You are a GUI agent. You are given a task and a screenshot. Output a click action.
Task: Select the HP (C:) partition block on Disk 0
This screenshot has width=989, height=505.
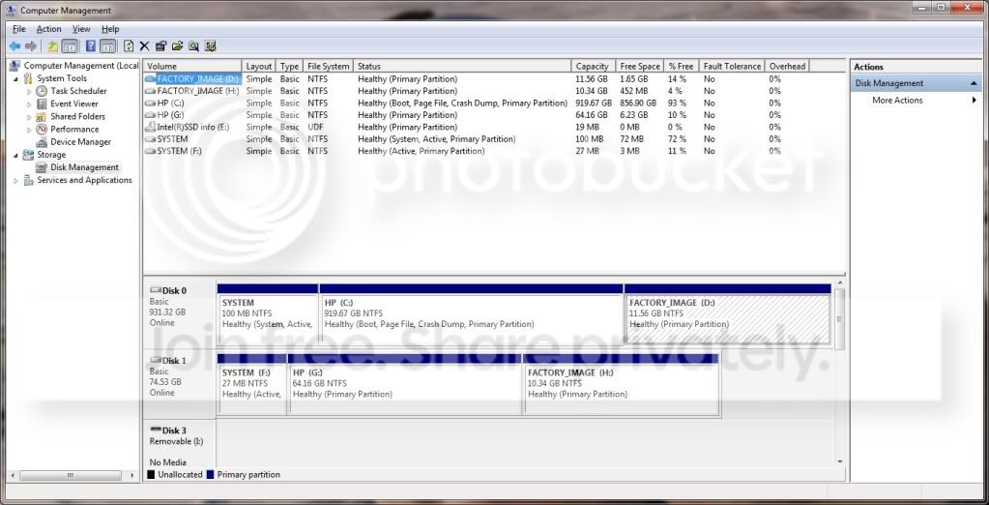[471, 313]
